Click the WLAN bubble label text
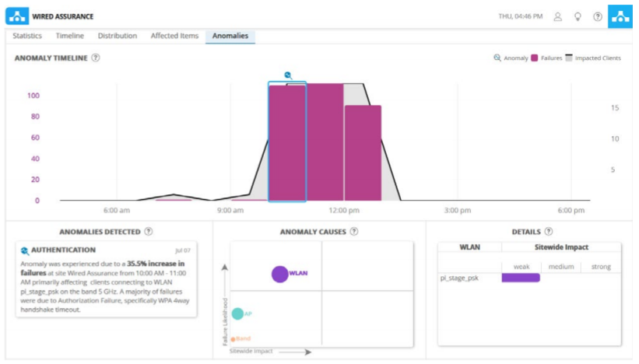This screenshot has width=639, height=364. [298, 273]
